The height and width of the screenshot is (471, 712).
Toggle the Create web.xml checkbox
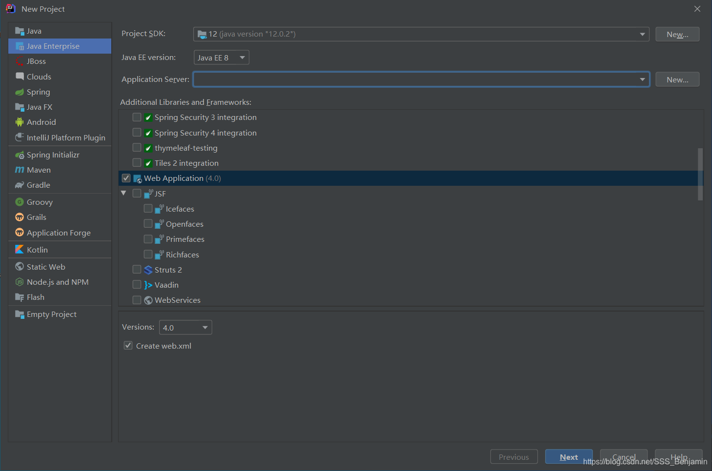tap(128, 346)
